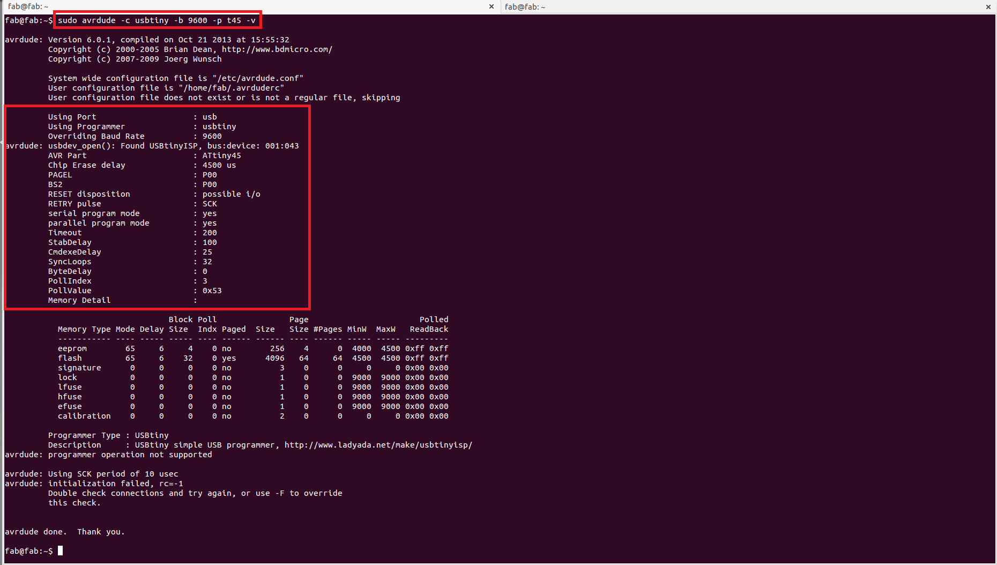The width and height of the screenshot is (997, 565).
Task: Click the sudo avrdude command text
Action: (x=157, y=20)
